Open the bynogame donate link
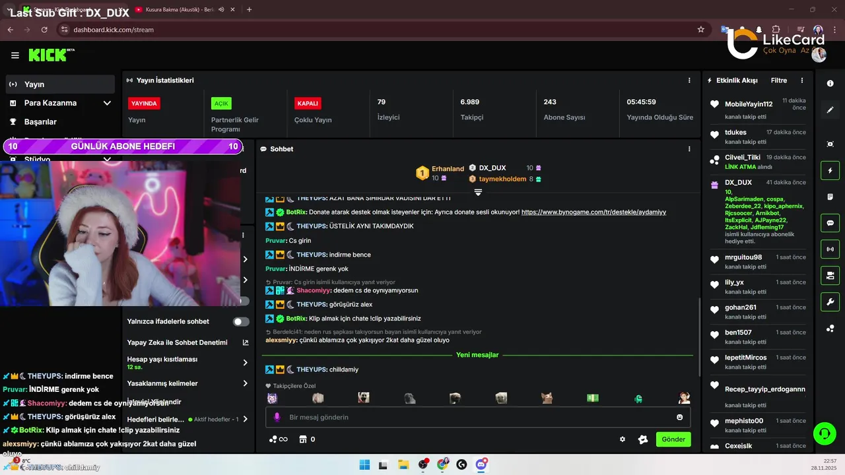The width and height of the screenshot is (845, 475). [593, 212]
